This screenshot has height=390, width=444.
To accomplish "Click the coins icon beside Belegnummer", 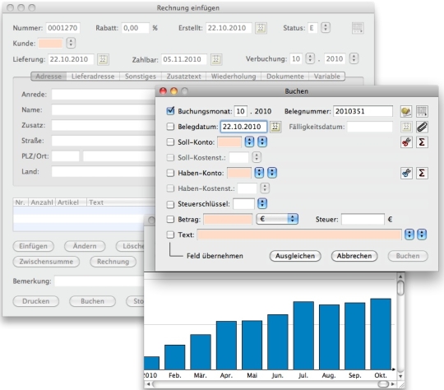I will coord(406,111).
